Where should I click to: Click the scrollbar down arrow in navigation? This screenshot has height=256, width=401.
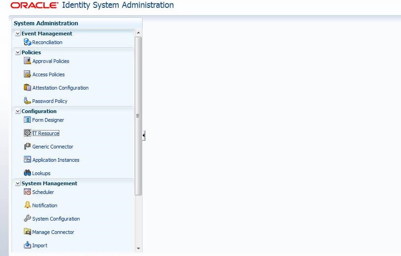(x=138, y=249)
